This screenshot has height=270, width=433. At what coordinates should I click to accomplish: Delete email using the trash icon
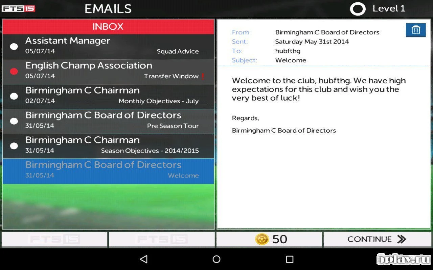pyautogui.click(x=416, y=30)
